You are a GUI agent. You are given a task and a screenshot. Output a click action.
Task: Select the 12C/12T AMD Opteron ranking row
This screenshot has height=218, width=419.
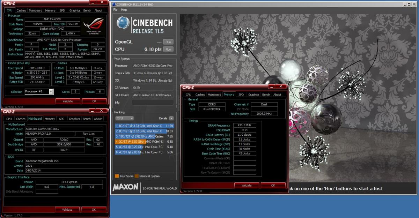144,136
